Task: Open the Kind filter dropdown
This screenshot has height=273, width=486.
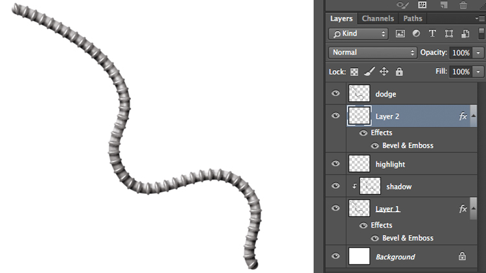Action: pyautogui.click(x=358, y=34)
